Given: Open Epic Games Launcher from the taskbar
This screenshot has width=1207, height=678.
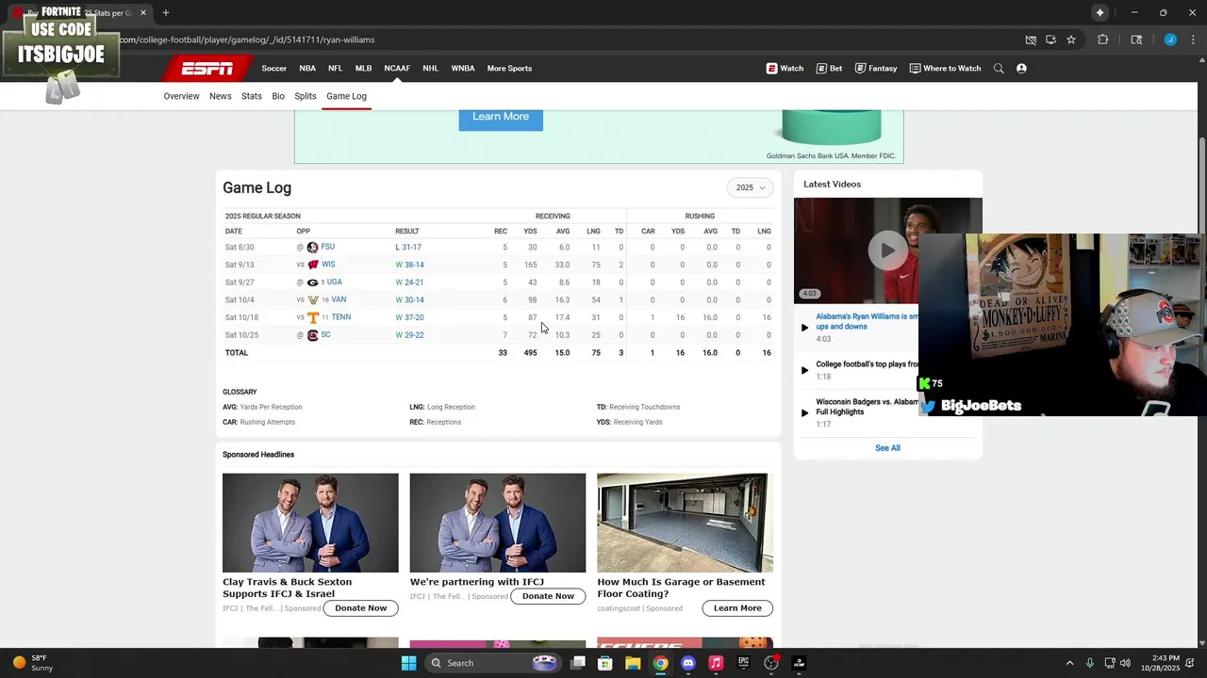Looking at the screenshot, I should tap(743, 663).
